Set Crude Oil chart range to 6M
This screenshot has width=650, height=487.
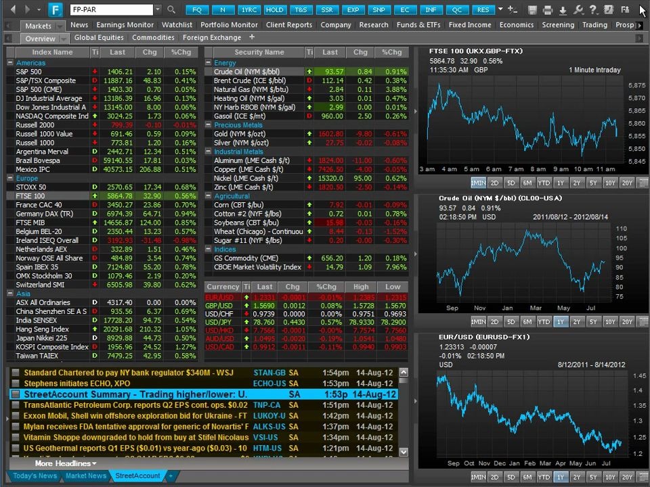[x=527, y=321]
